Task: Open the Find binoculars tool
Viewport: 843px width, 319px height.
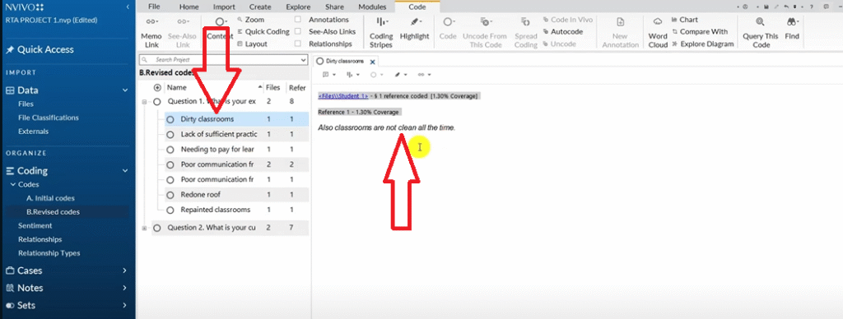Action: point(792,29)
